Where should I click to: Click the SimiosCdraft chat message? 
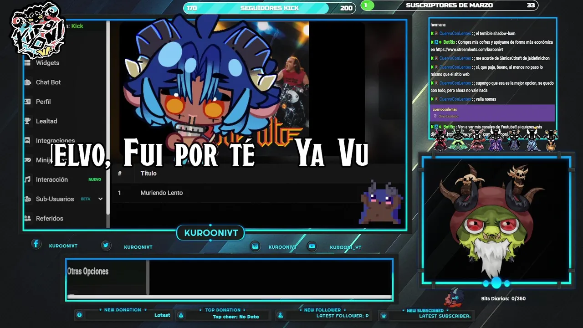point(490,58)
